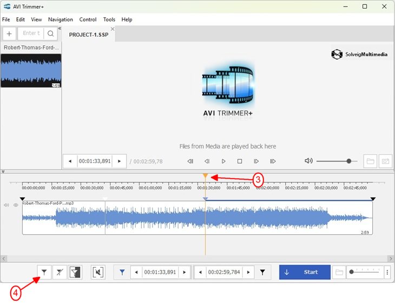Image resolution: width=395 pixels, height=305 pixels.
Task: Click the orange playhead marker on timeline
Action: (x=205, y=175)
